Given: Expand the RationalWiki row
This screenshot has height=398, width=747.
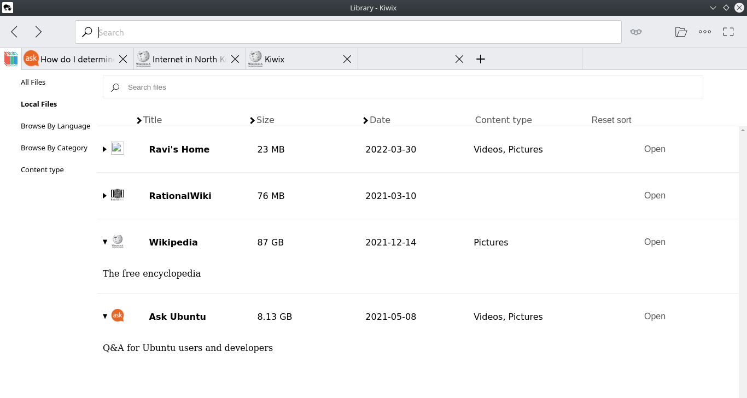Looking at the screenshot, I should 104,196.
